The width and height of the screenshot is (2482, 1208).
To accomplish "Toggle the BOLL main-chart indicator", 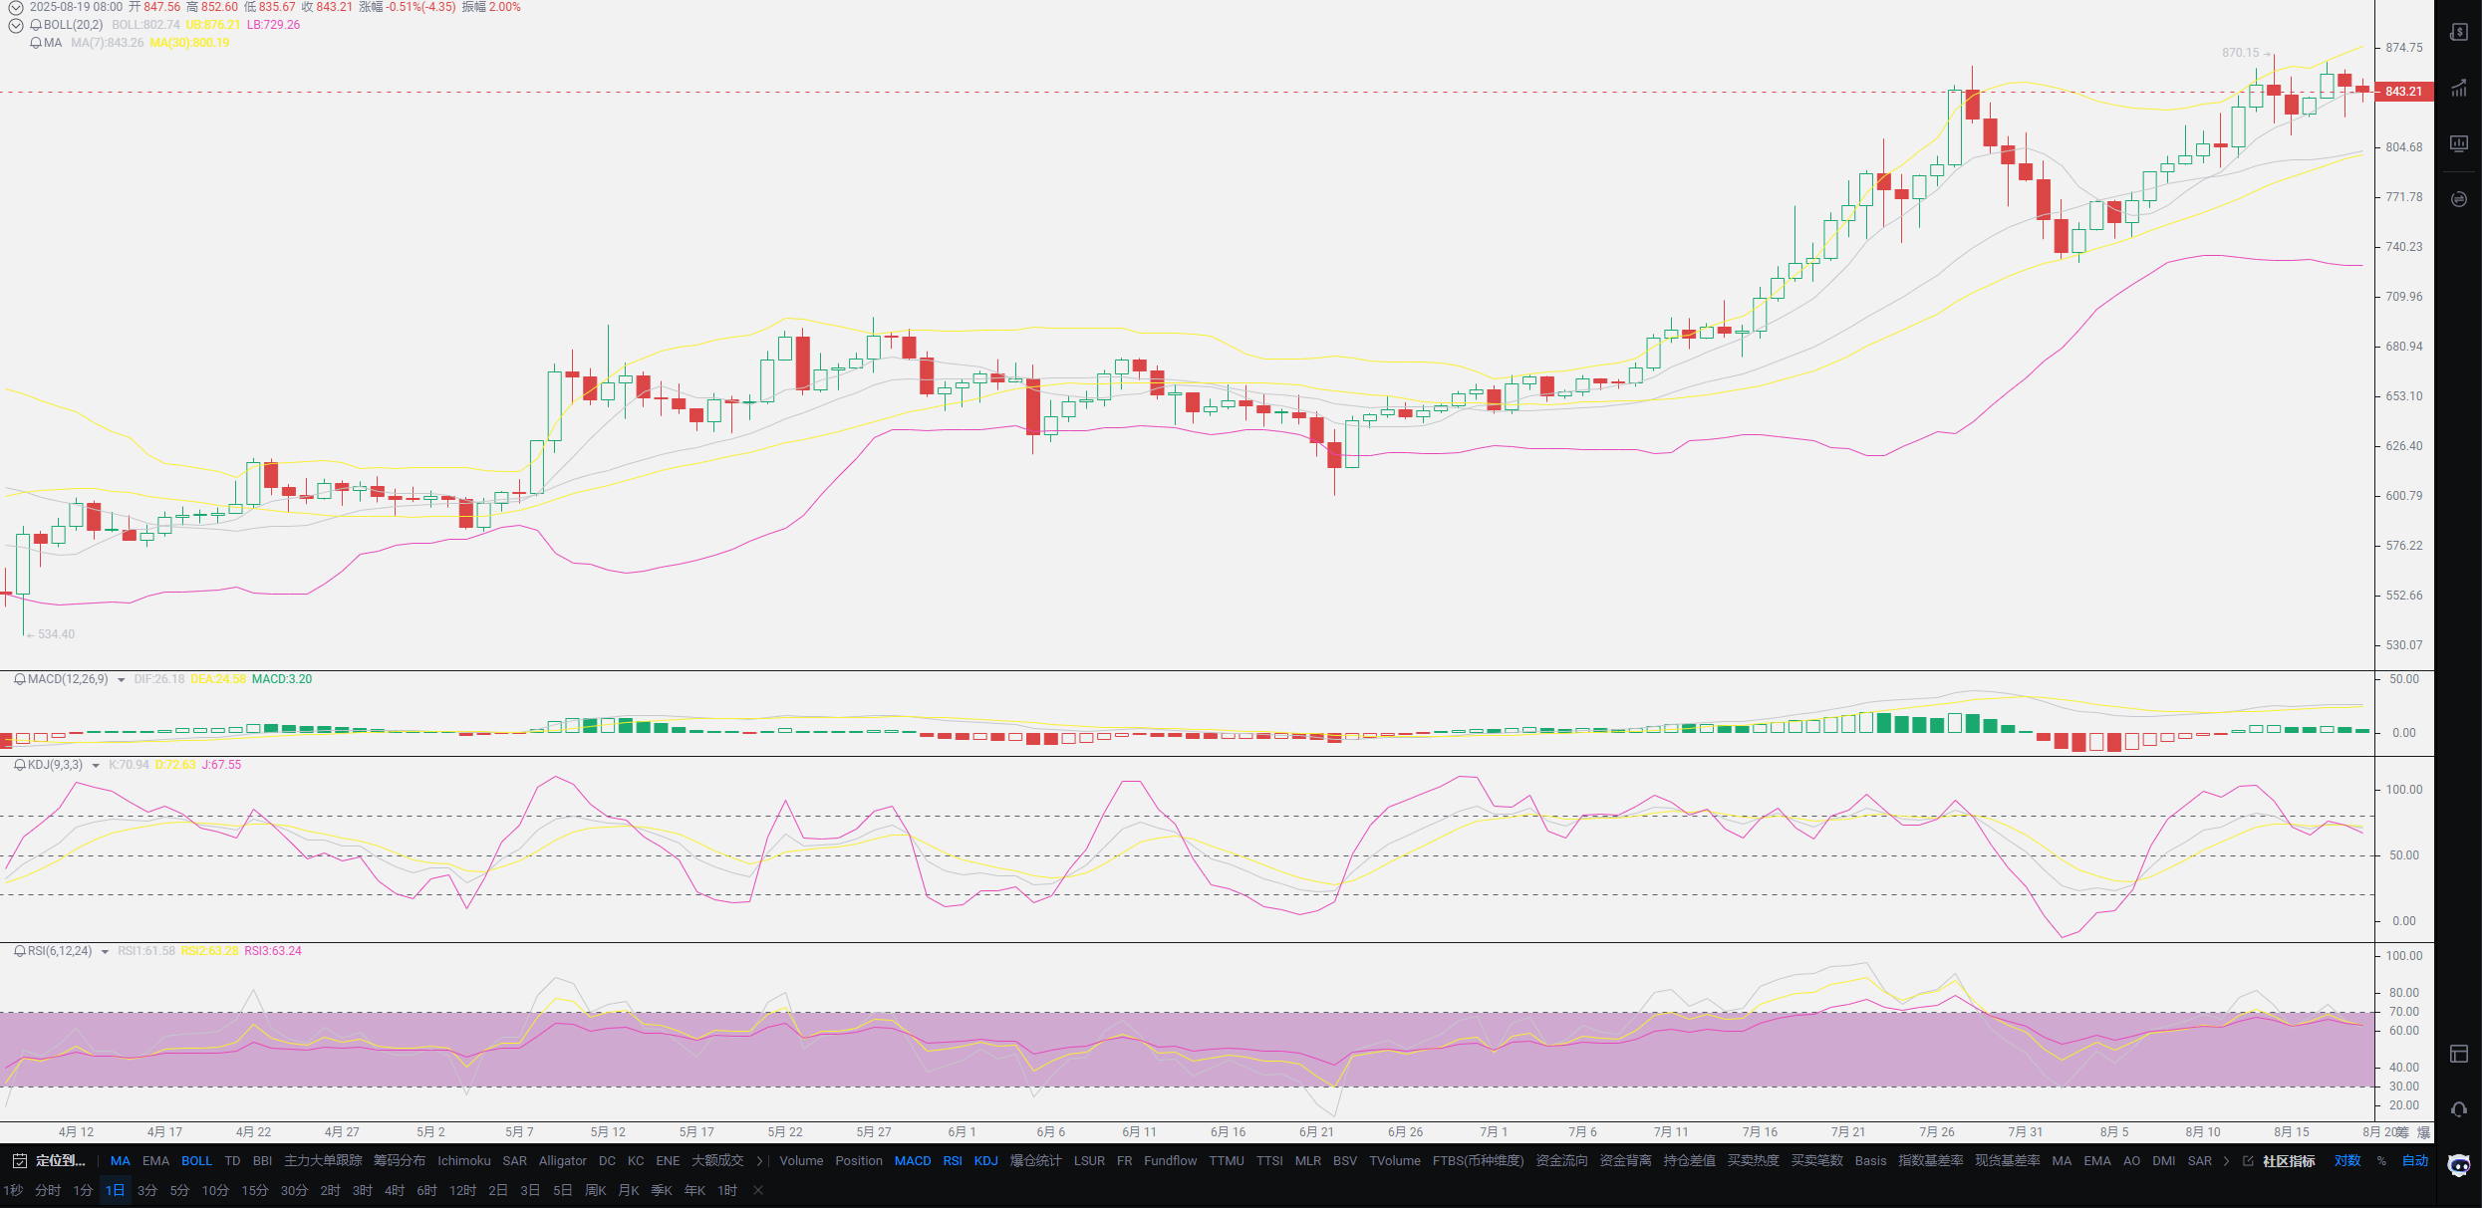I will point(197,1161).
